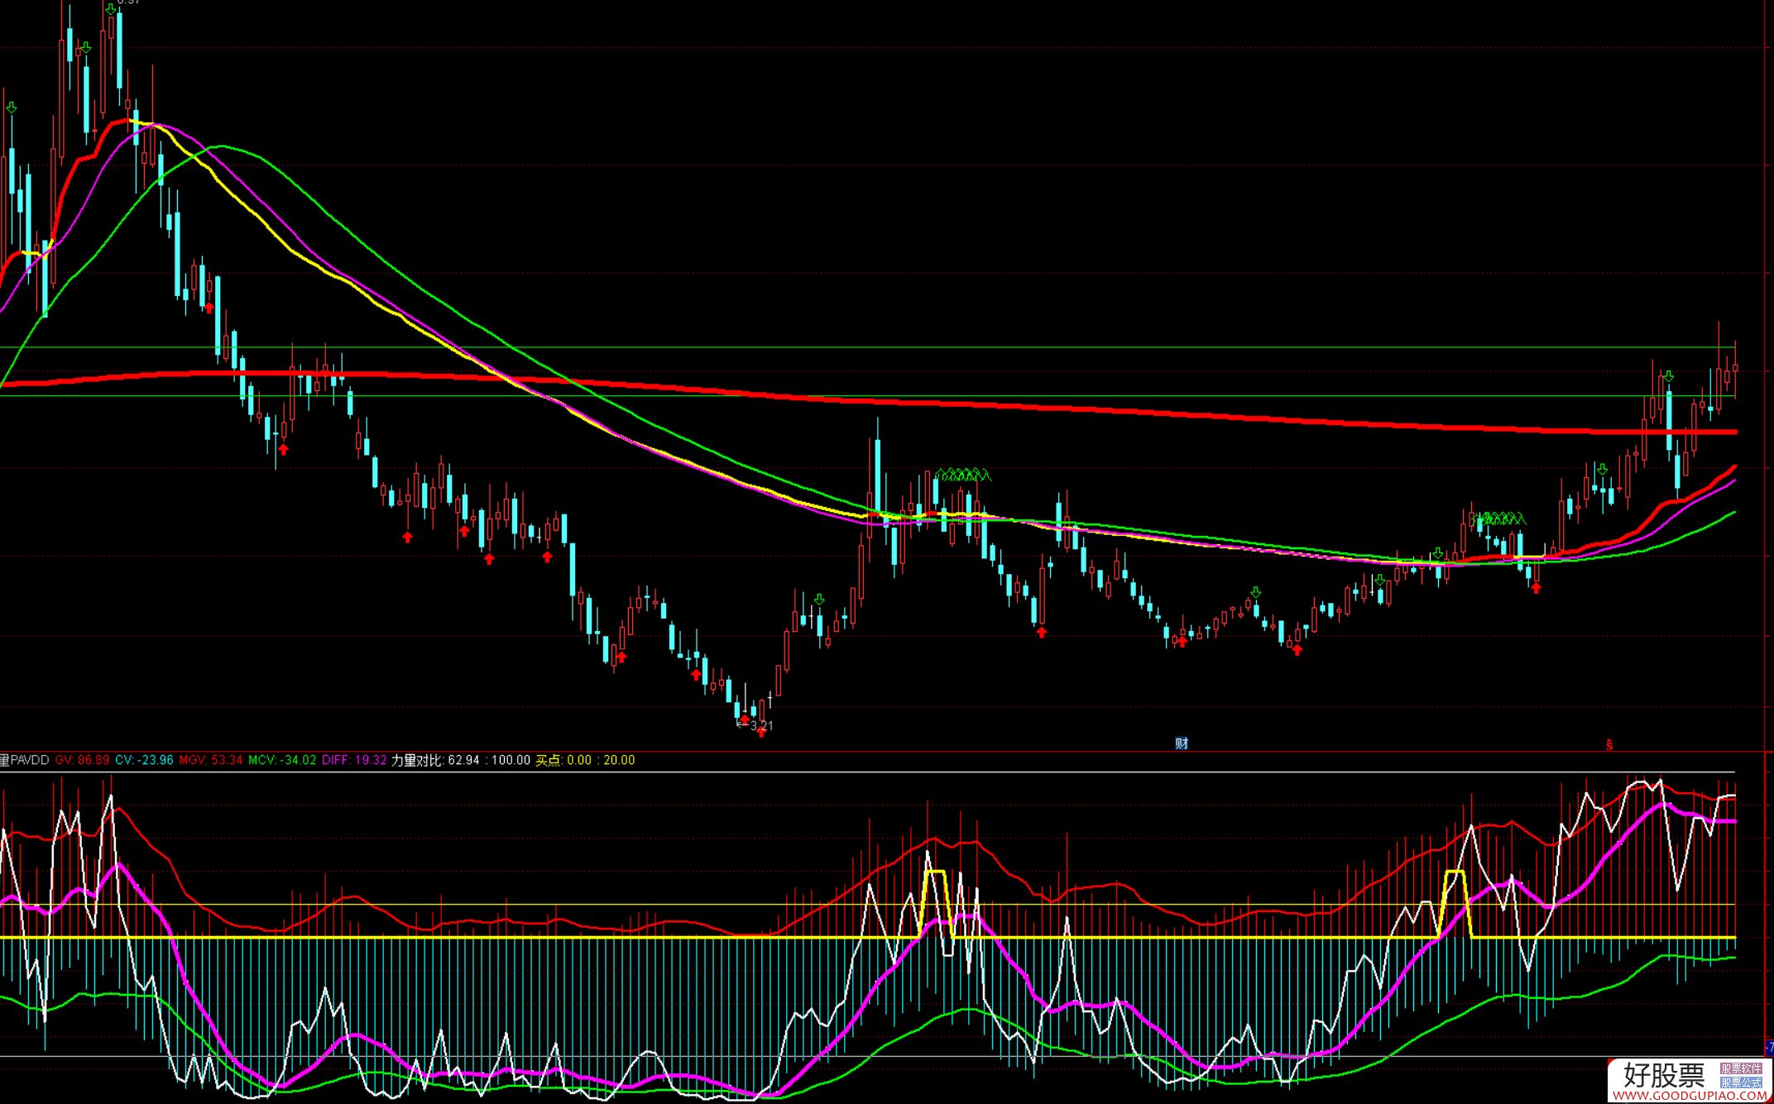Open the 财 financial info marker
The width and height of the screenshot is (1774, 1104).
coord(1182,743)
